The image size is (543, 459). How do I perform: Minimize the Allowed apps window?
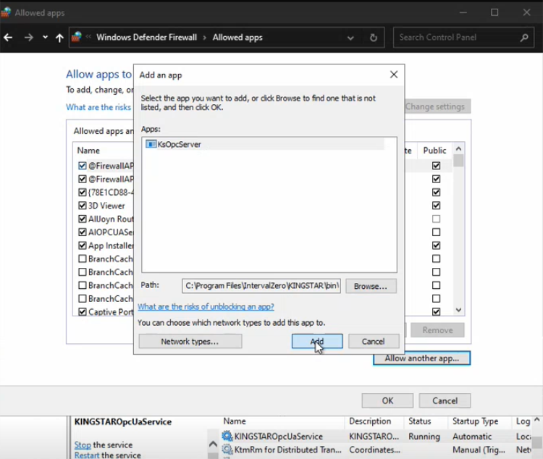[x=463, y=12]
